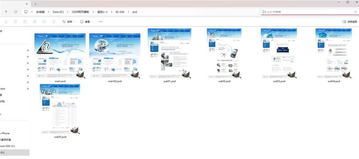This screenshot has height=159, width=359.
Task: Select the sub03.psd file thumbnail
Action: click(279, 55)
